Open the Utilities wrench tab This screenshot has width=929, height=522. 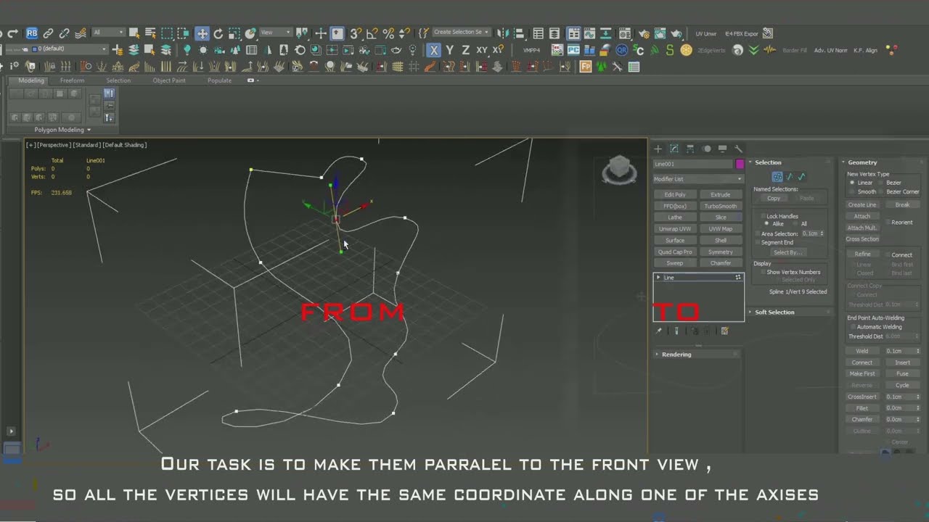pyautogui.click(x=738, y=149)
